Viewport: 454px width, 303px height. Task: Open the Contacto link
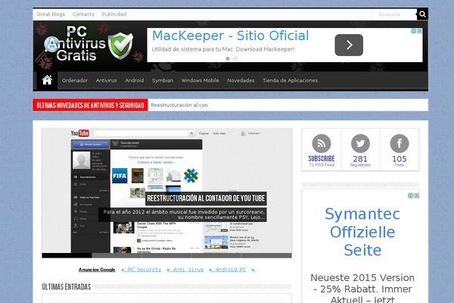tap(83, 14)
